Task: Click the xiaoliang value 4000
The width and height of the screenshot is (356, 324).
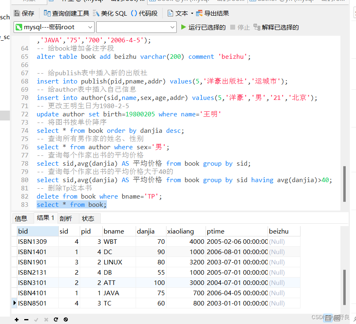Action: [x=186, y=242]
